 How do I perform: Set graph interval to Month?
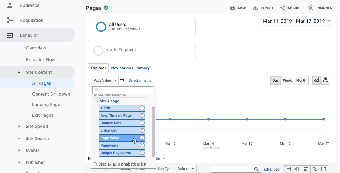click(301, 80)
